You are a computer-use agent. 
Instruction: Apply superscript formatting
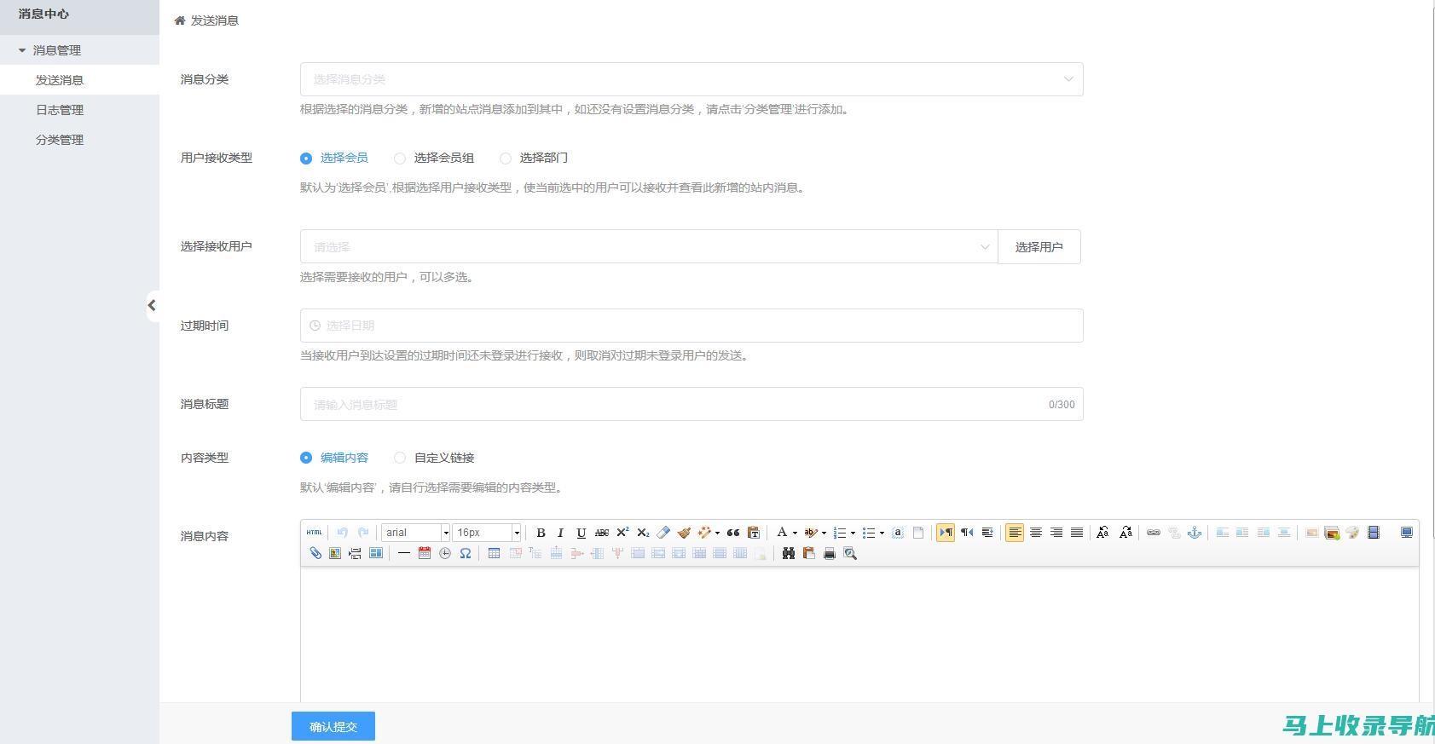pyautogui.click(x=622, y=533)
